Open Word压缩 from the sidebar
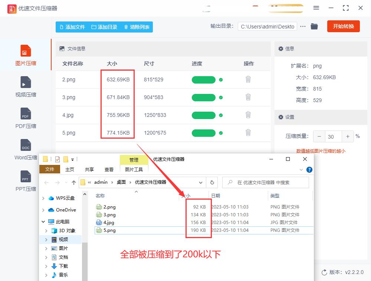Viewport: 371px width, 281px height. tap(25, 150)
